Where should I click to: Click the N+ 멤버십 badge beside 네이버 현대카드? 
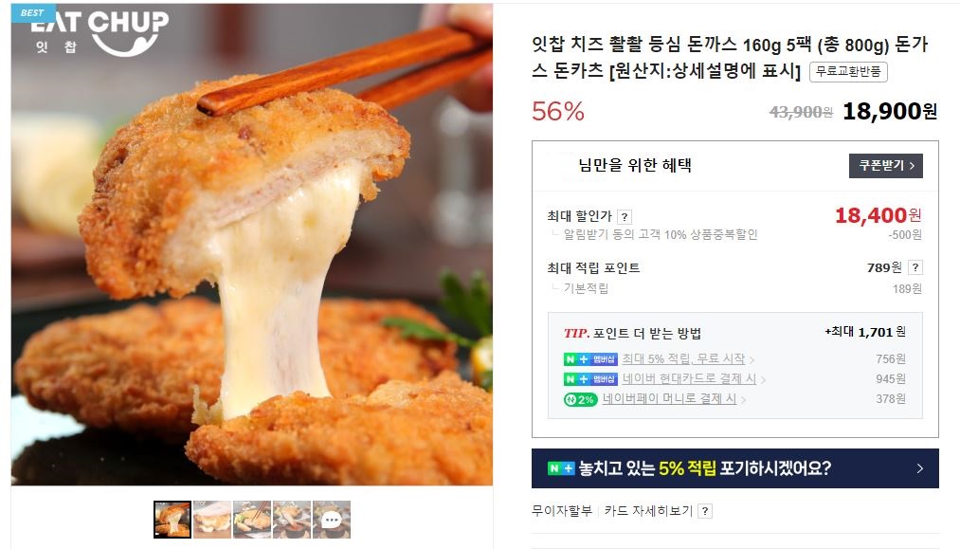(590, 379)
